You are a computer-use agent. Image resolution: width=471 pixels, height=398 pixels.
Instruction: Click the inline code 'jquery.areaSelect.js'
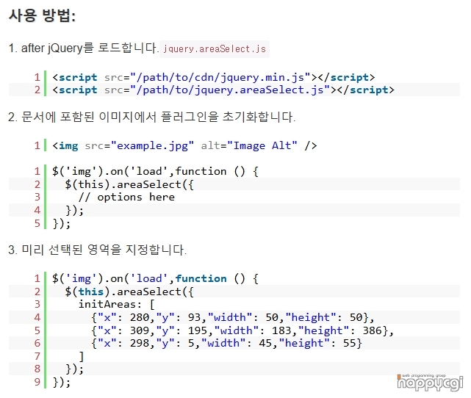click(215, 49)
